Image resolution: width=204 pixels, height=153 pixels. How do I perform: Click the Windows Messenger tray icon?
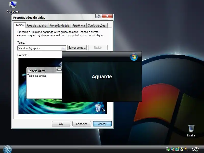[x=173, y=149]
